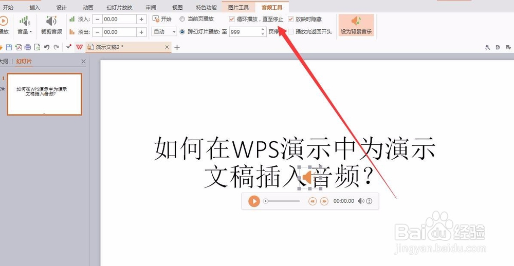The image size is (514, 266).
Task: Open the 自动 start mode dropdown
Action: 164,32
